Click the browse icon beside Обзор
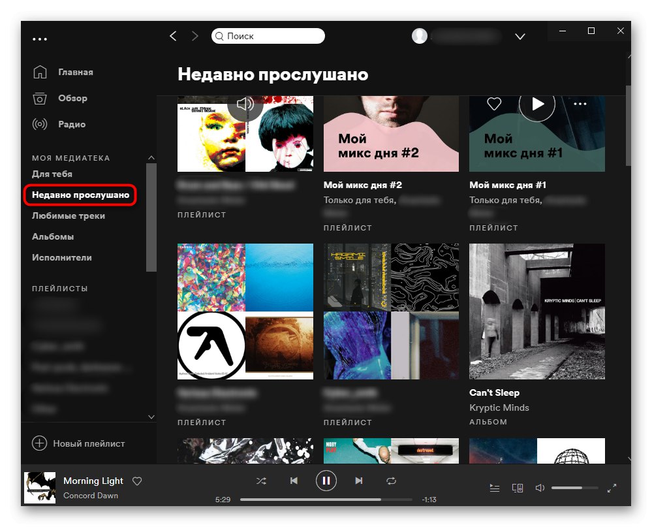The width and height of the screenshot is (652, 527). click(40, 98)
